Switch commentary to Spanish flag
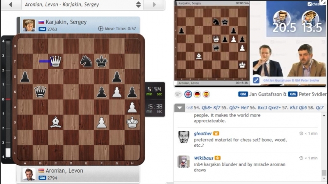This screenshot has height=184, width=328. click(206, 94)
